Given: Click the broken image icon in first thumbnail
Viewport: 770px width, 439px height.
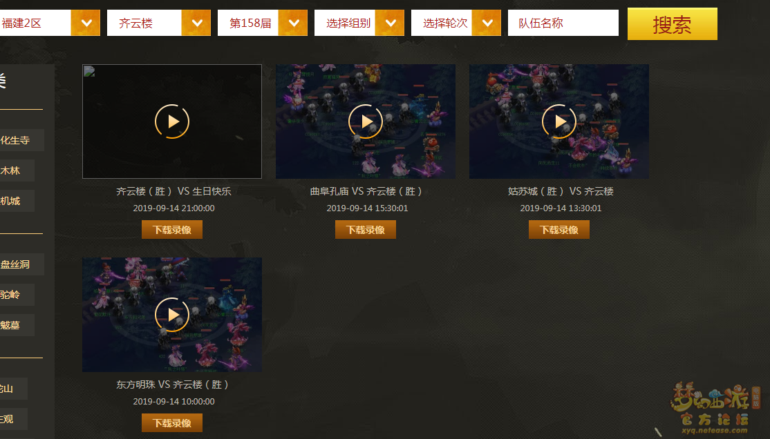Looking at the screenshot, I should 89,71.
